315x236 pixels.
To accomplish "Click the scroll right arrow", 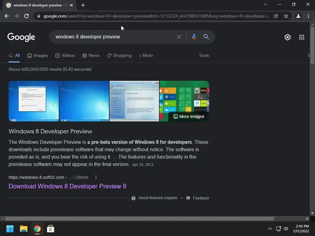I will 307,218.
